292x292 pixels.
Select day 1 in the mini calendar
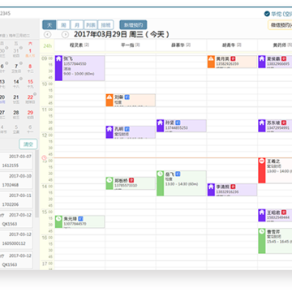[30, 52]
